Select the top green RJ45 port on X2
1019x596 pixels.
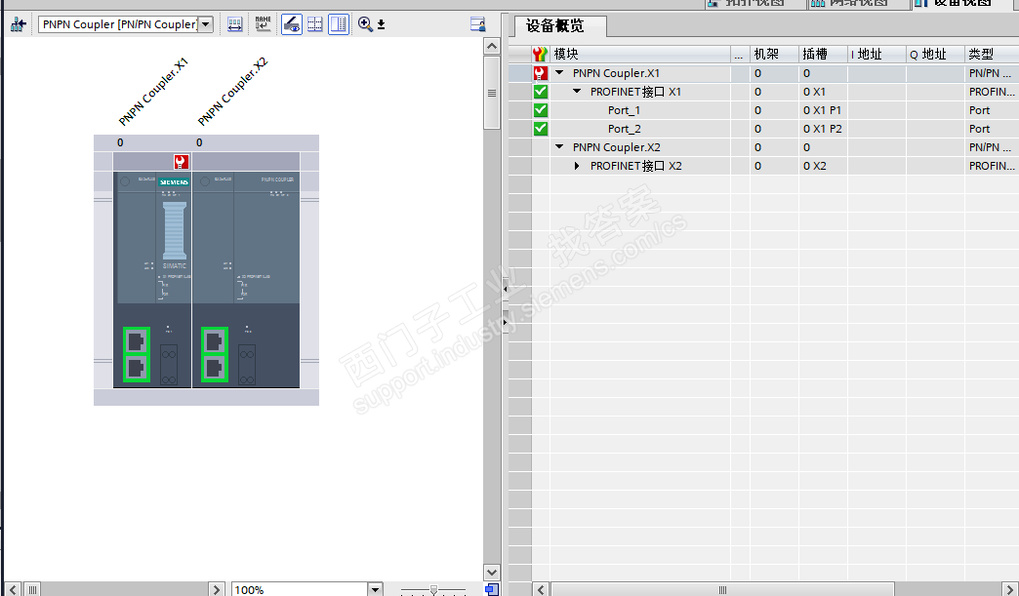[215, 340]
